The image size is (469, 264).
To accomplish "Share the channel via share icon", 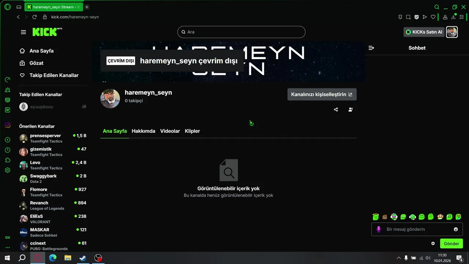I will point(336,109).
